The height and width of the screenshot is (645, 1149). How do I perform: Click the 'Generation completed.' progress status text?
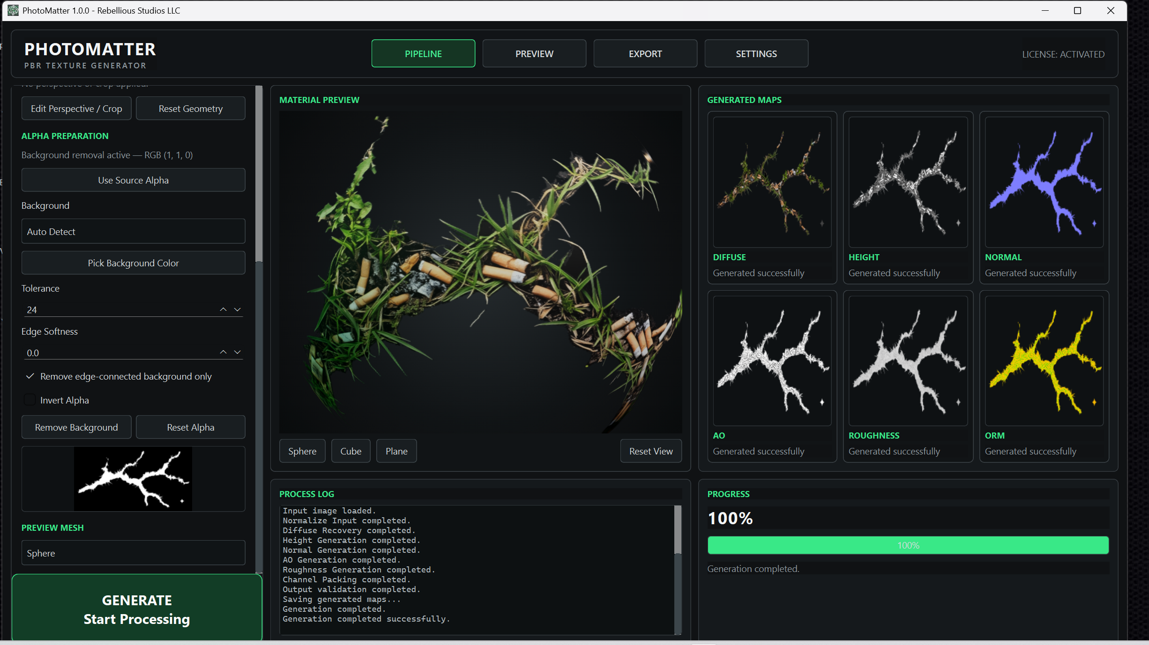pos(753,569)
